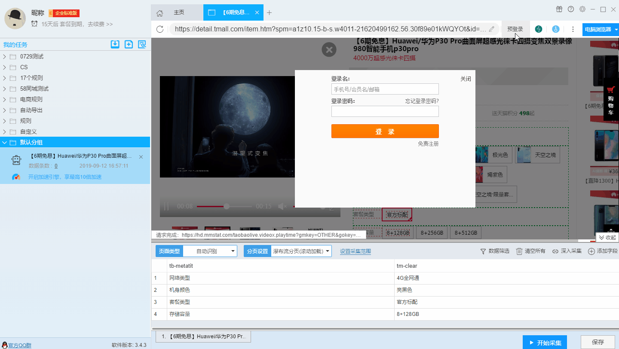Open the 分页设置 瀑布流分页 dropdown
This screenshot has height=349, width=619.
[301, 251]
